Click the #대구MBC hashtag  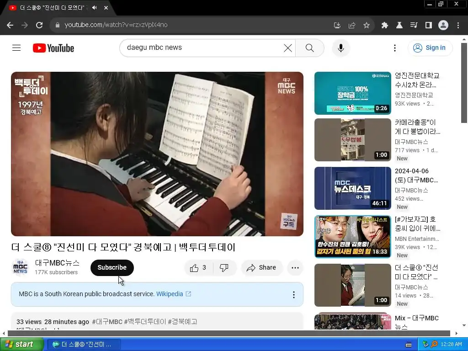[107, 322]
